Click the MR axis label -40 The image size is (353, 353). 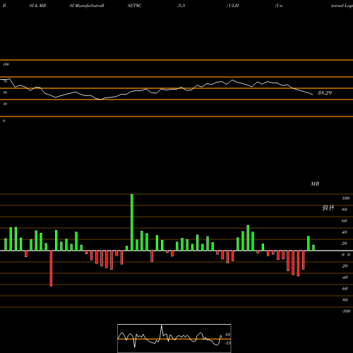click(345, 277)
